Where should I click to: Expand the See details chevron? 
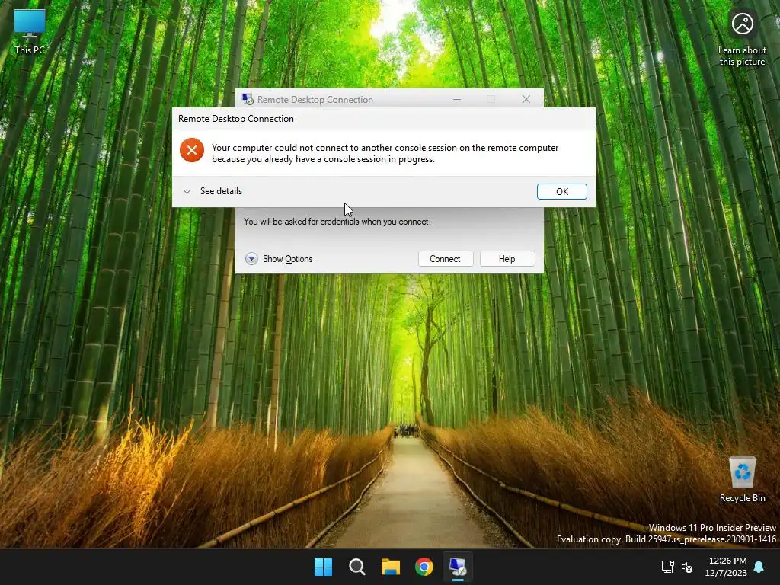(187, 191)
